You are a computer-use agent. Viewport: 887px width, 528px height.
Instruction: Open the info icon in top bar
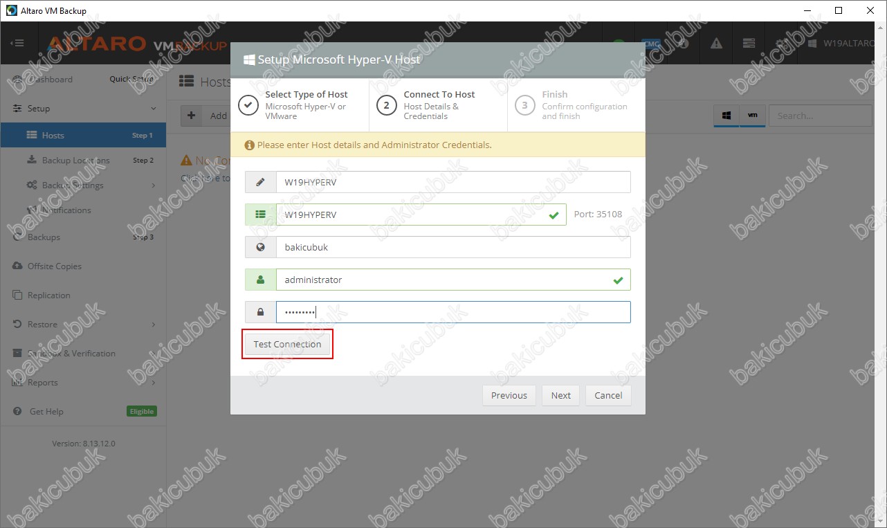[684, 43]
